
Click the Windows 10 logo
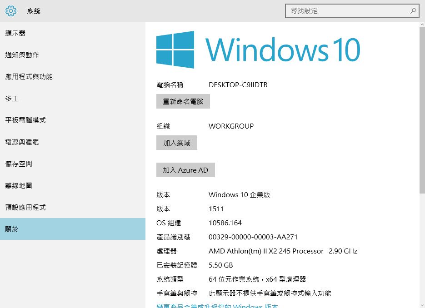click(258, 50)
